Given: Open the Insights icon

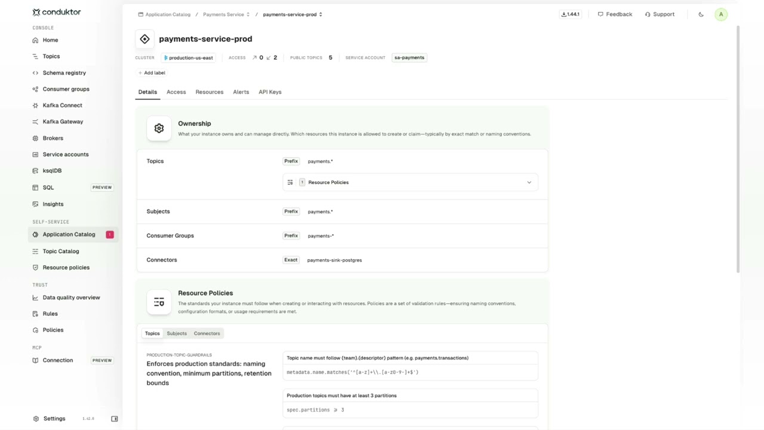Looking at the screenshot, I should pos(36,204).
